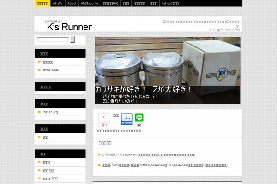Open the 2014/12 archive link in the sidebar
The width and height of the screenshot is (277, 184).
coord(50,112)
